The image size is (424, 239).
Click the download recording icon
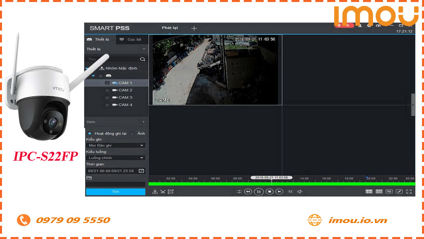coord(155,192)
